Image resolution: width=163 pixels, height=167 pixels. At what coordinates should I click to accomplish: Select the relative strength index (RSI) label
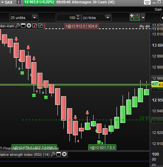(x=25, y=155)
